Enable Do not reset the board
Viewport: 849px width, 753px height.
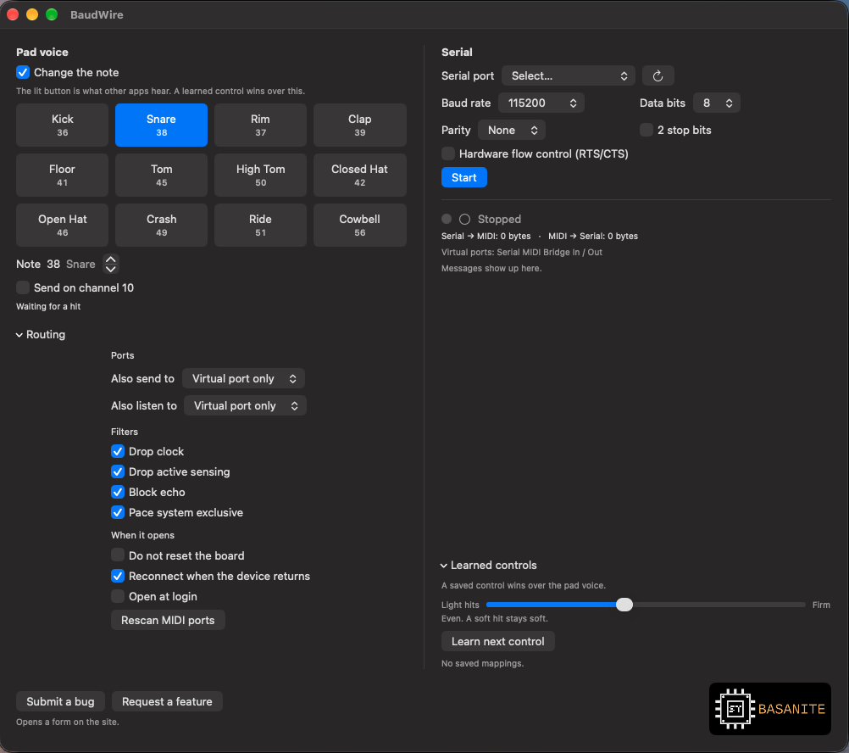point(118,555)
